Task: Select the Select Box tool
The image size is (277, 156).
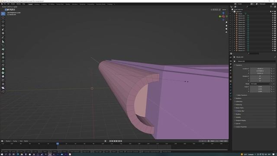Action: [x=3, y=13]
